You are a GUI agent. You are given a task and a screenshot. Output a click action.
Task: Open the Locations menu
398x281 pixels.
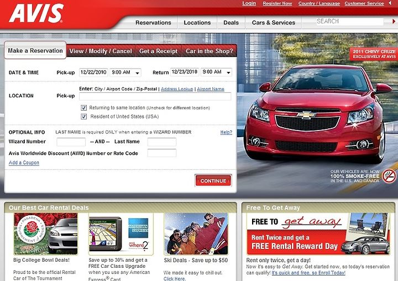coord(197,23)
